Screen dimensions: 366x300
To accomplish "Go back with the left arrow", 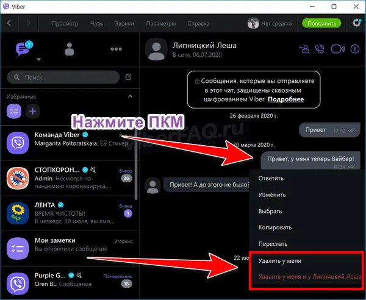I will tap(9, 23).
